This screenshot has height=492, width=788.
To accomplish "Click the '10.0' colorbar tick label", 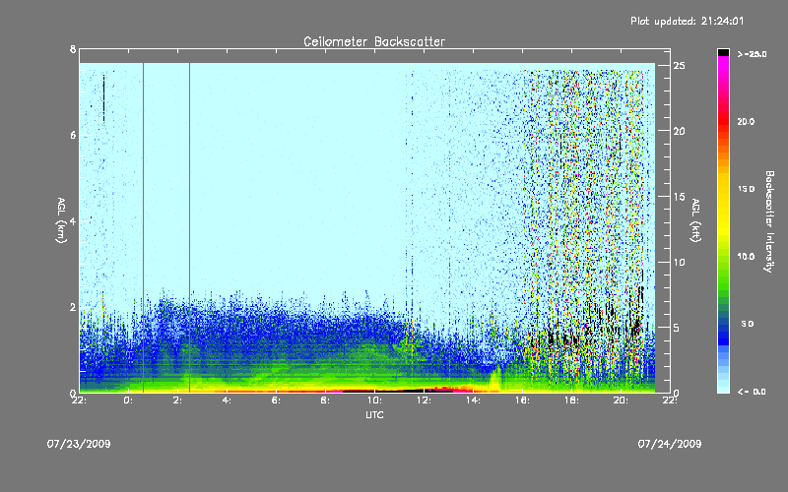I will click(746, 257).
